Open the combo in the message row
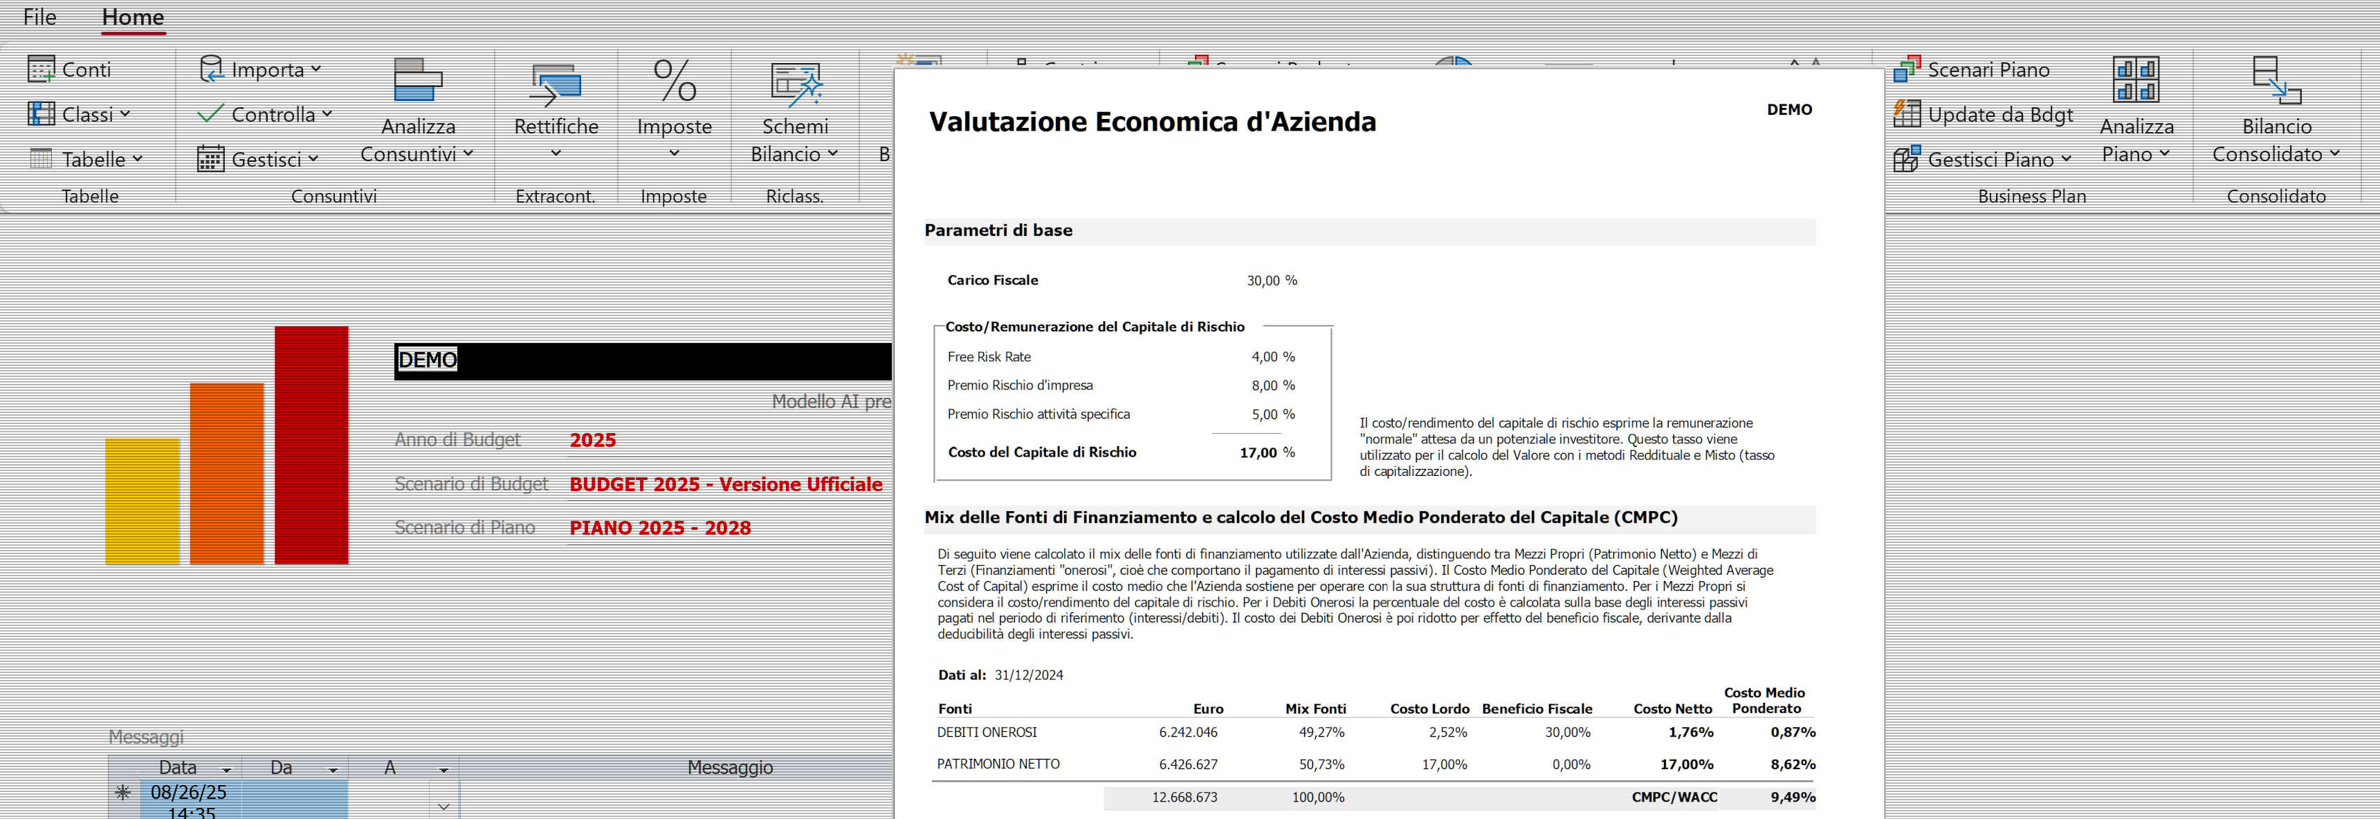 443,806
